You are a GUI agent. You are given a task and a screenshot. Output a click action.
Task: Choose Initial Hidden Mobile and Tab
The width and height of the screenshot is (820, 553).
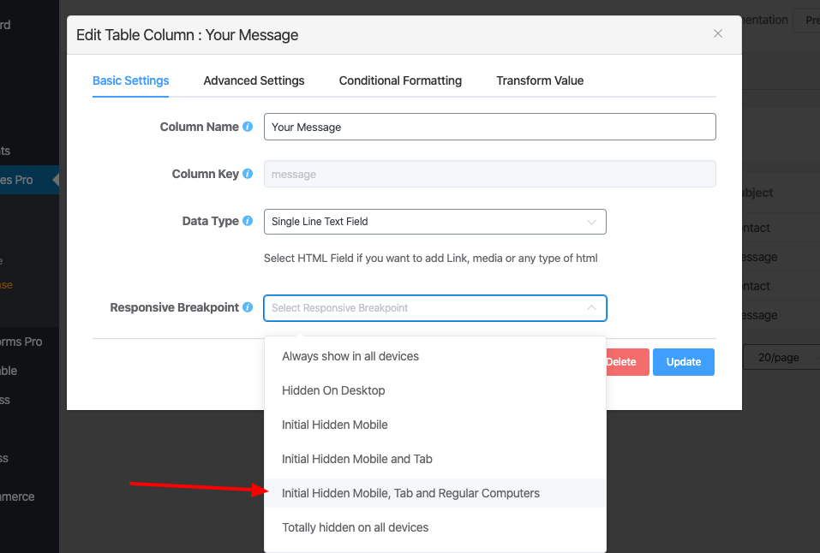coord(357,459)
